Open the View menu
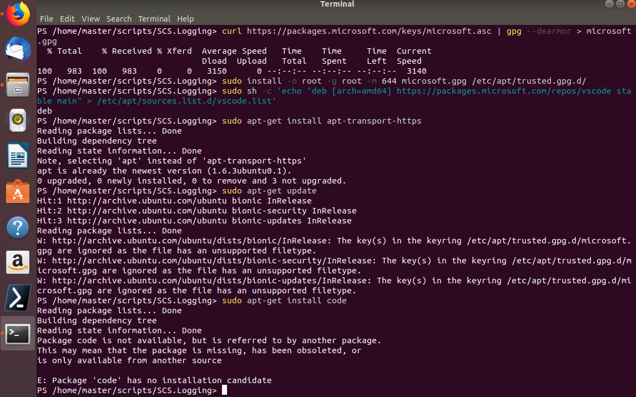This screenshot has width=636, height=397. pyautogui.click(x=90, y=18)
